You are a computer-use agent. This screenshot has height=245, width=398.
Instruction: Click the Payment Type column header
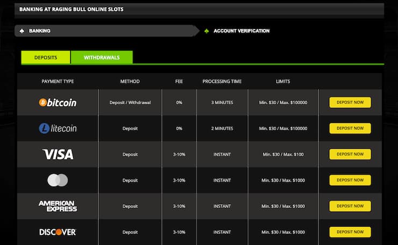[58, 82]
